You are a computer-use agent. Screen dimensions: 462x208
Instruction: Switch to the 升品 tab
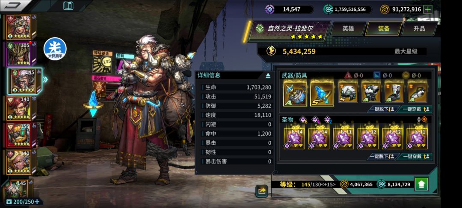[x=419, y=28]
